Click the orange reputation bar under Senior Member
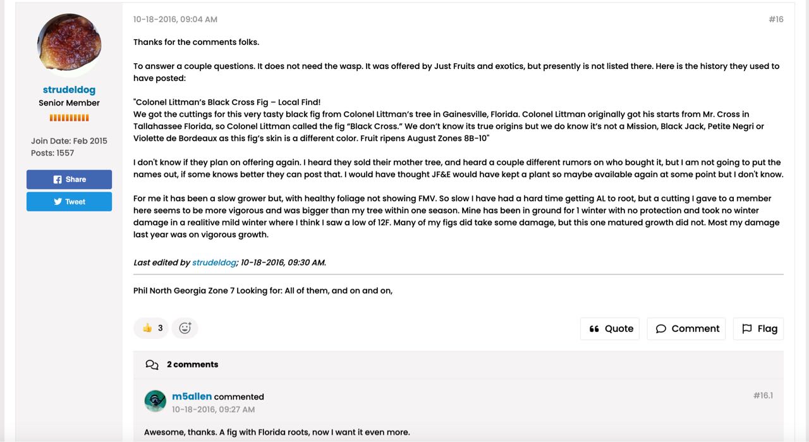Image resolution: width=809 pixels, height=442 pixels. (70, 118)
